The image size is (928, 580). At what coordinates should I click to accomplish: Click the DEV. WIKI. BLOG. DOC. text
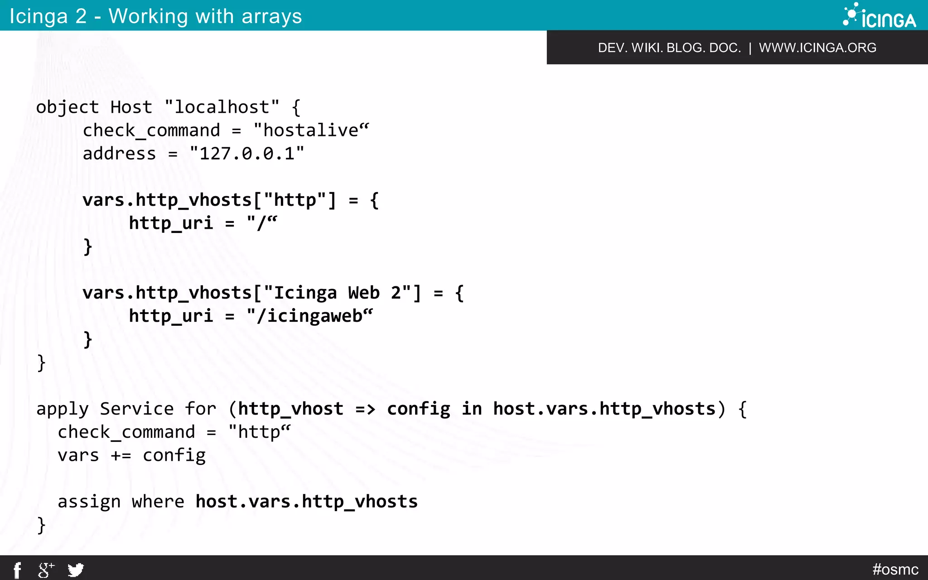click(x=669, y=48)
